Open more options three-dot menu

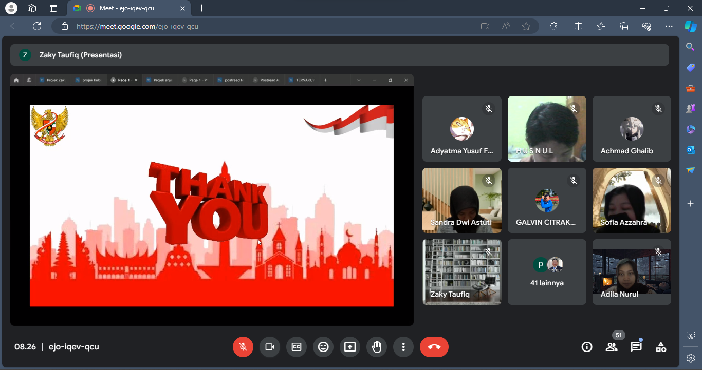403,347
